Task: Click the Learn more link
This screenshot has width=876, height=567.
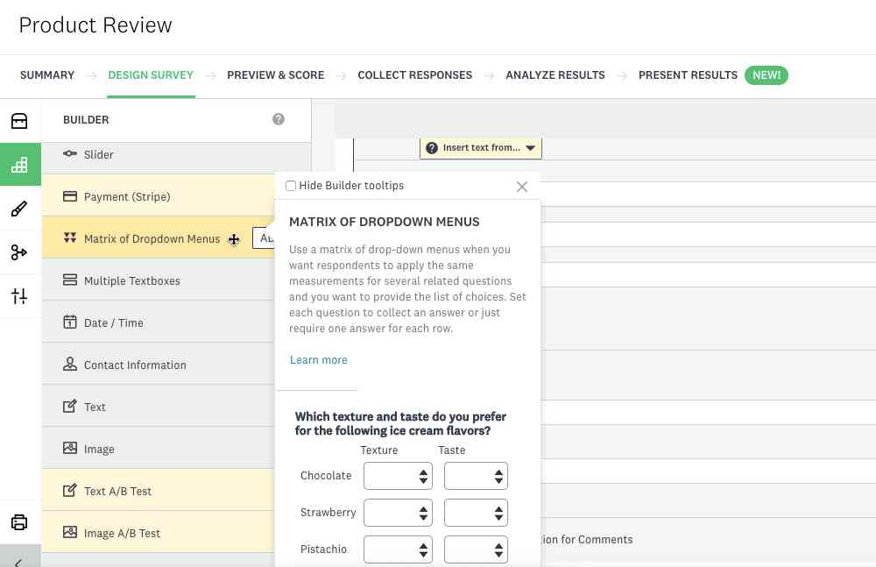Action: (x=318, y=359)
